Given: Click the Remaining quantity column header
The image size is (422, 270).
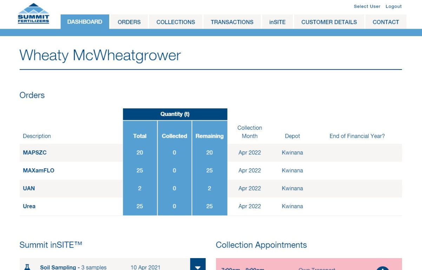Looking at the screenshot, I should coord(210,136).
